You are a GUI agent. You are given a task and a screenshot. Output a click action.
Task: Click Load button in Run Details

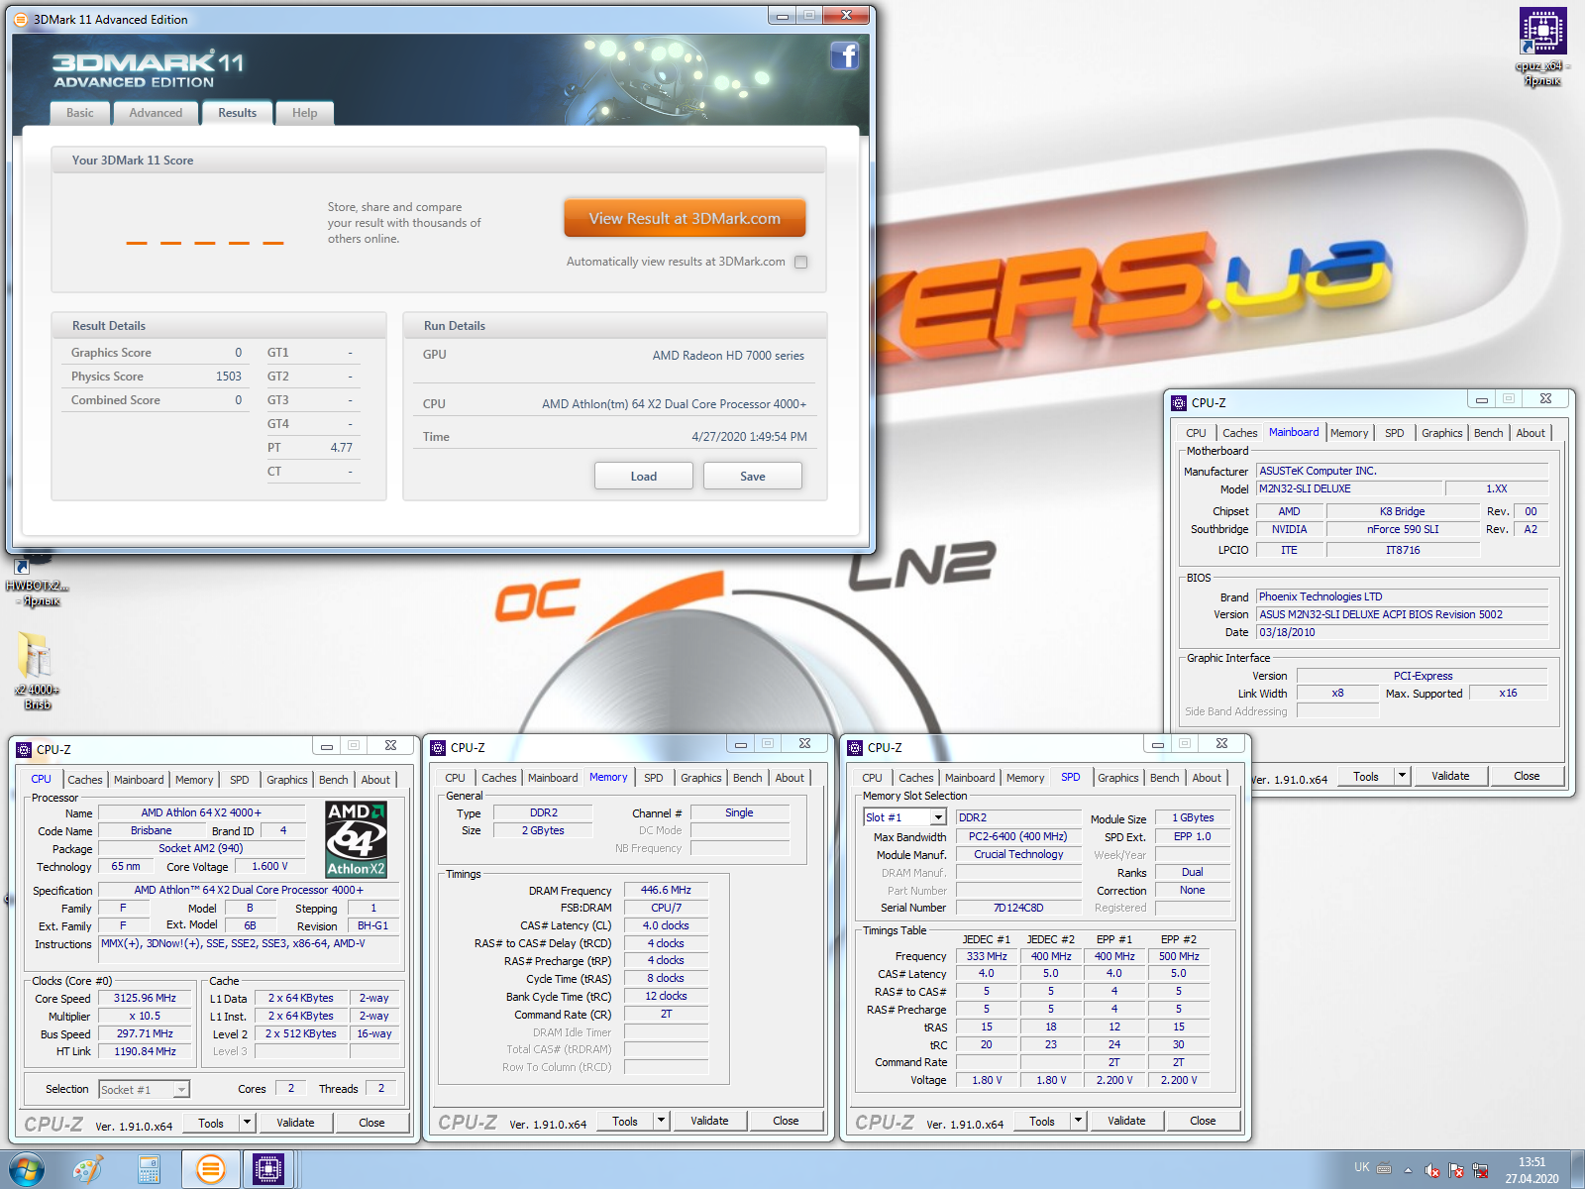pyautogui.click(x=644, y=477)
